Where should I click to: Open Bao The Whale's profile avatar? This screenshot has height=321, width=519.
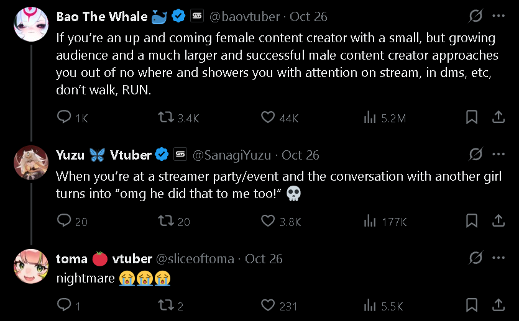[30, 24]
